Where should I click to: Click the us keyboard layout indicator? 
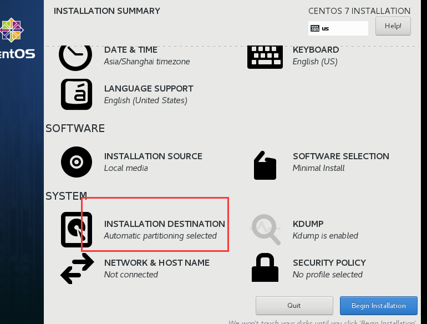click(x=338, y=28)
